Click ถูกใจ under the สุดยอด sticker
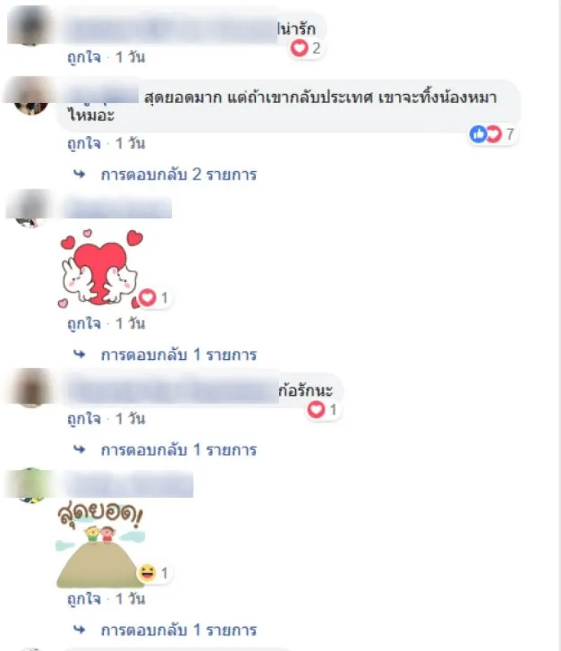This screenshot has height=651, width=561. pos(84,598)
